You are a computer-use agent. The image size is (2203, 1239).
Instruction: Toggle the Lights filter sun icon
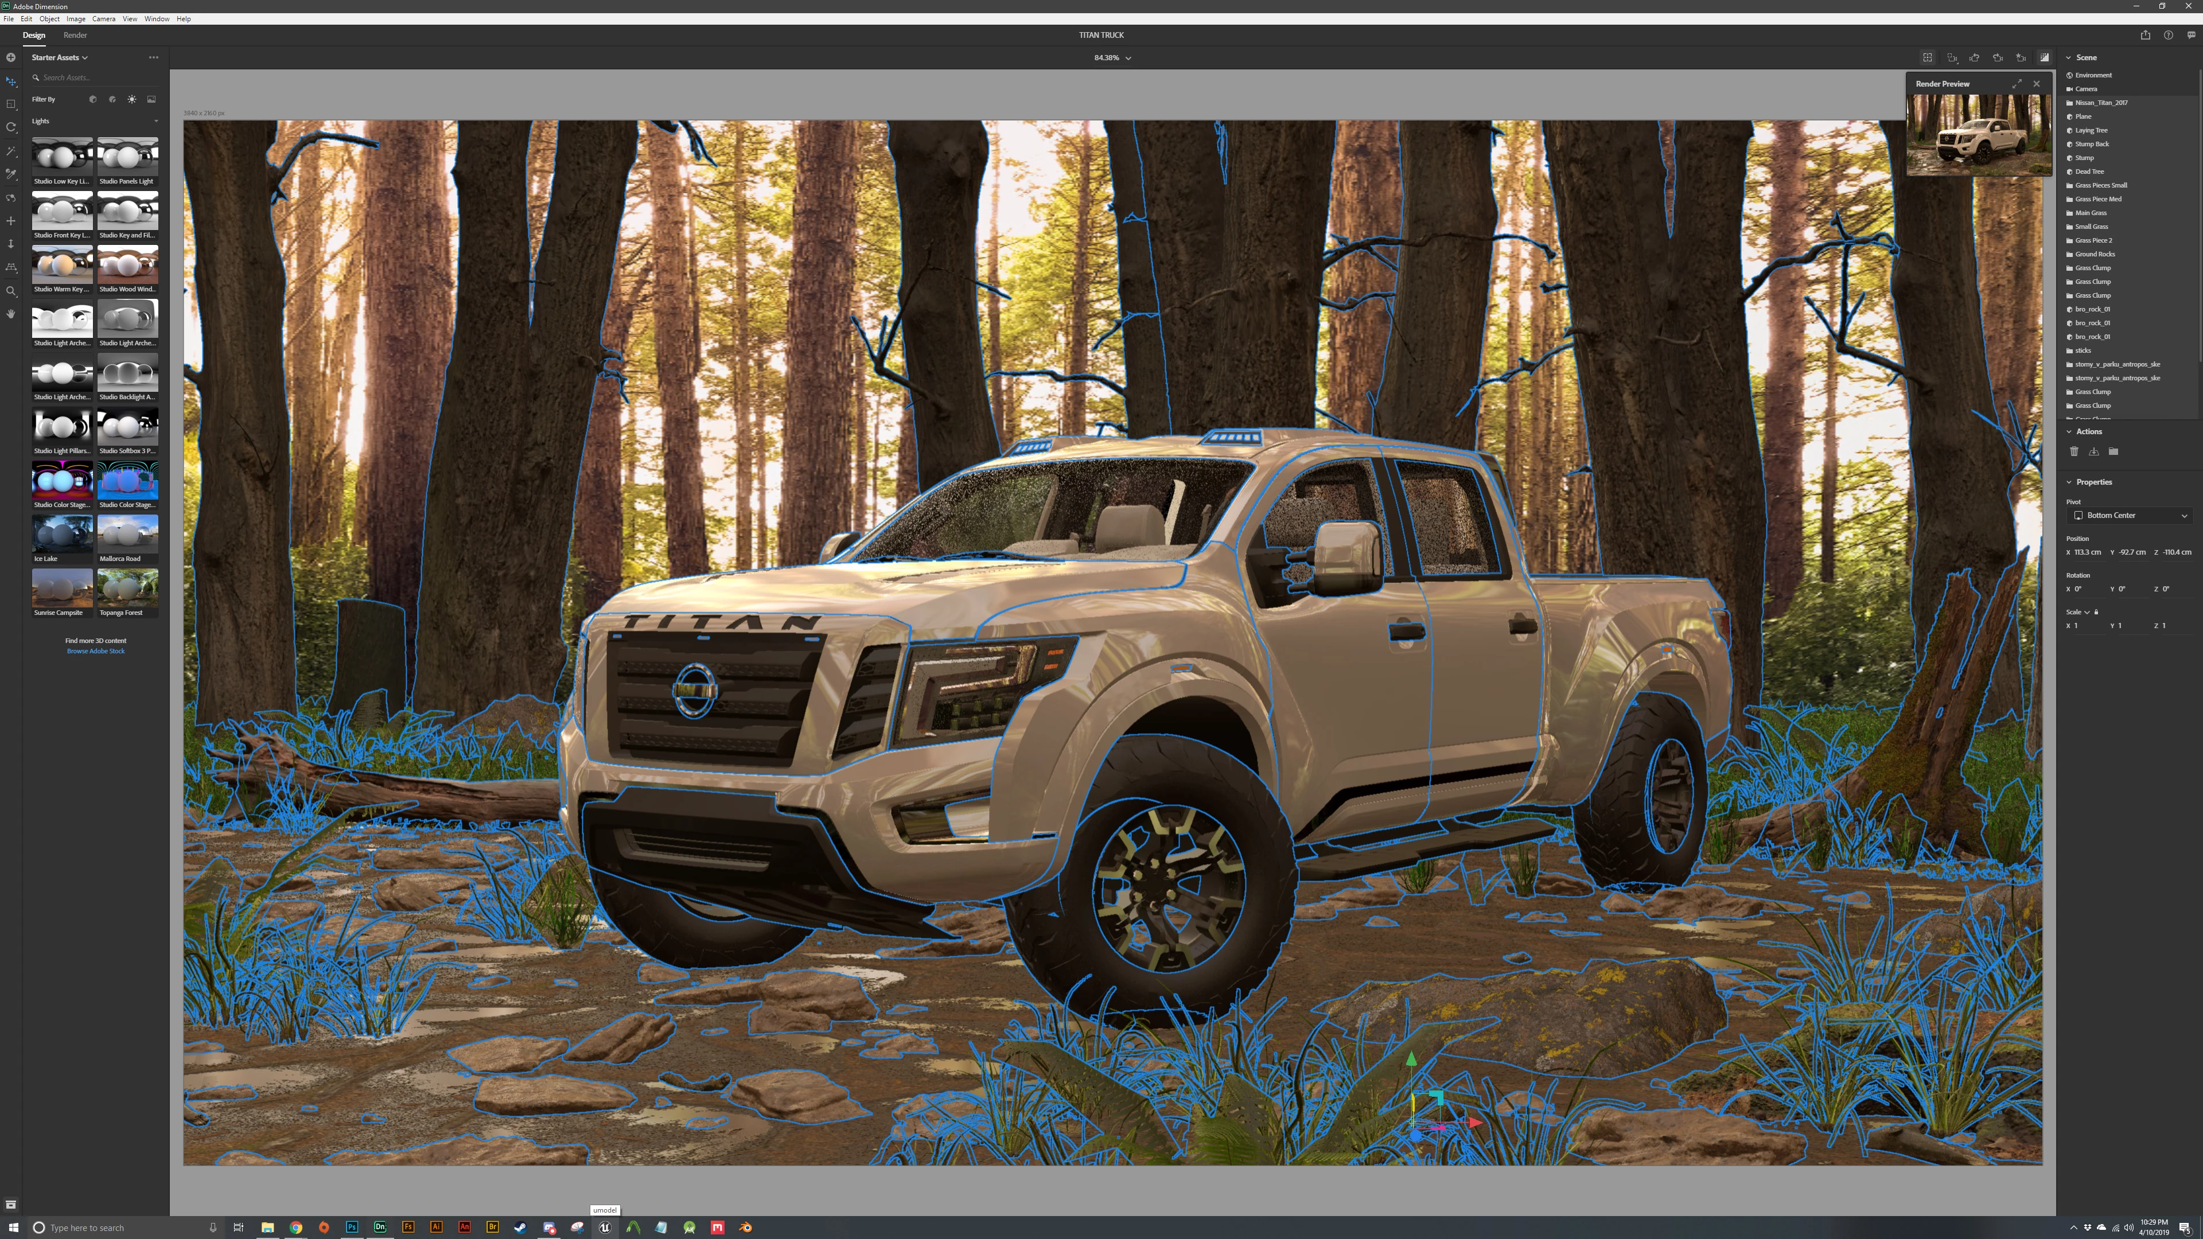(x=132, y=99)
